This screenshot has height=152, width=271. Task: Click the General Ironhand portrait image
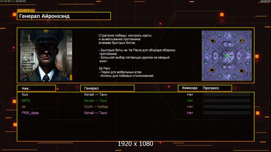pyautogui.click(x=46, y=55)
